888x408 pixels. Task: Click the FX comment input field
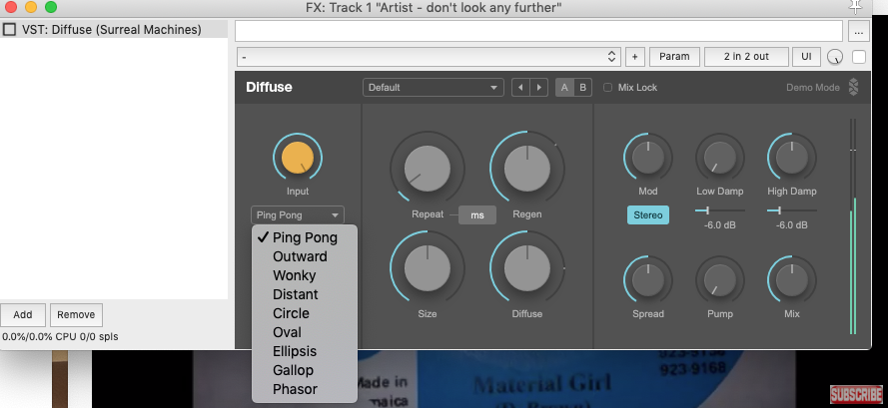538,31
